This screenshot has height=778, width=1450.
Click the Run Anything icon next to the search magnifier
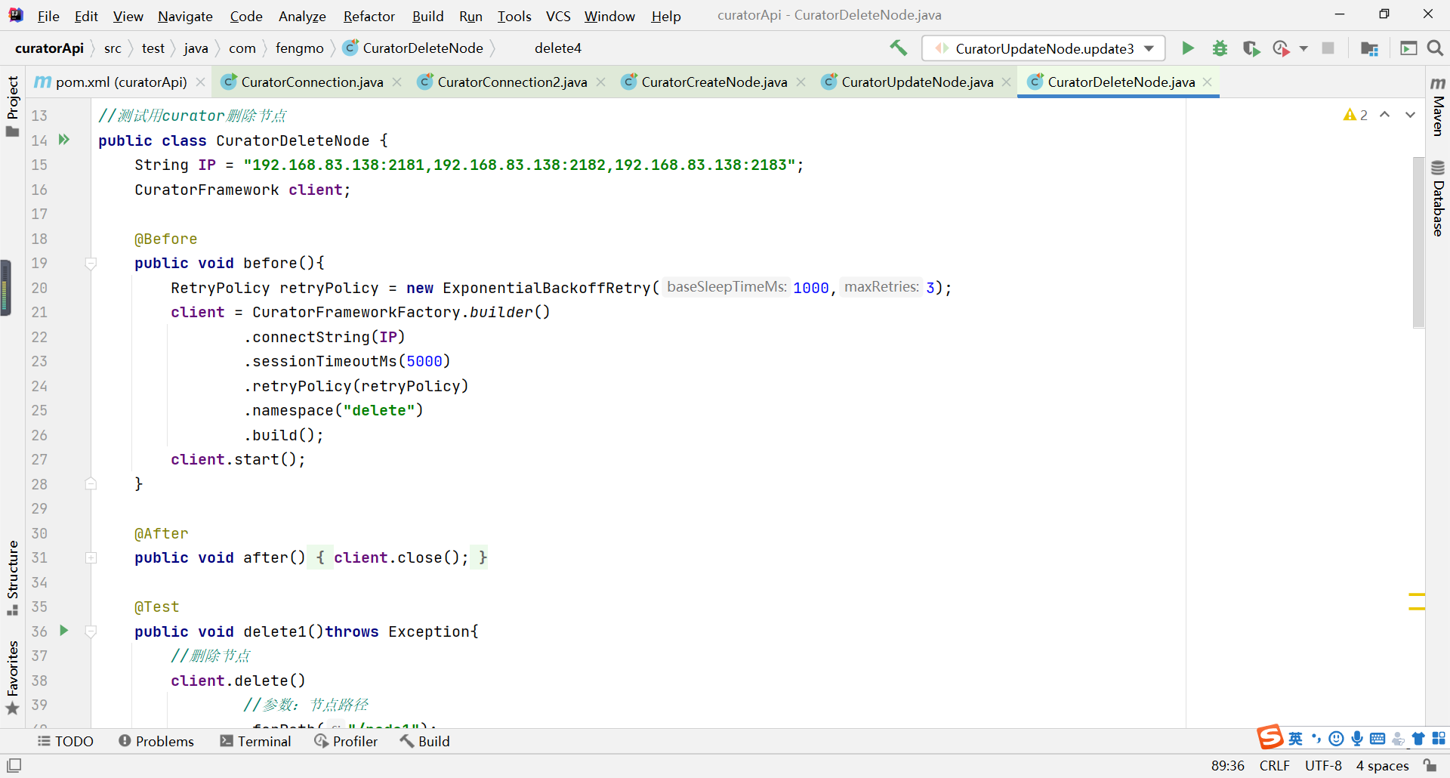click(1408, 48)
